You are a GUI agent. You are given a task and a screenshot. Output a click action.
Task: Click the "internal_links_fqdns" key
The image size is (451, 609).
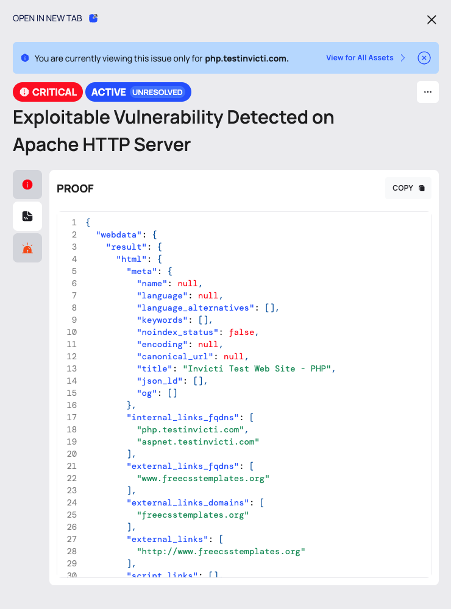pos(183,418)
